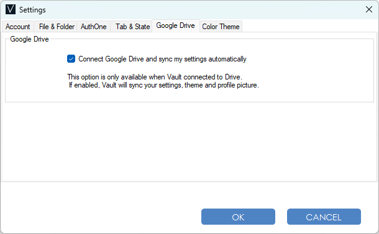Click the Connect Google Drive and sync label
The image size is (379, 234).
162,59
